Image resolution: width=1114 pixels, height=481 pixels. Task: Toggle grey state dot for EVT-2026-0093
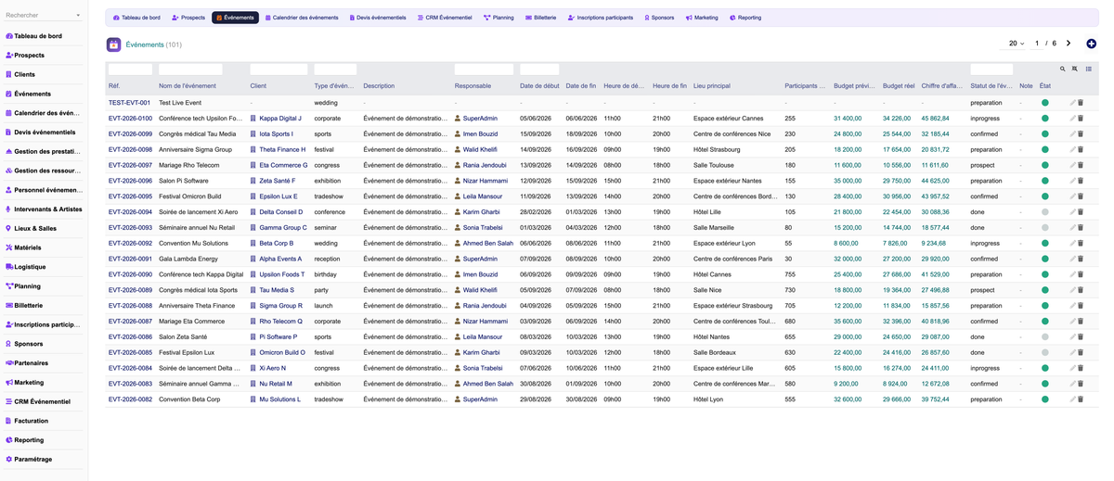[x=1044, y=228]
